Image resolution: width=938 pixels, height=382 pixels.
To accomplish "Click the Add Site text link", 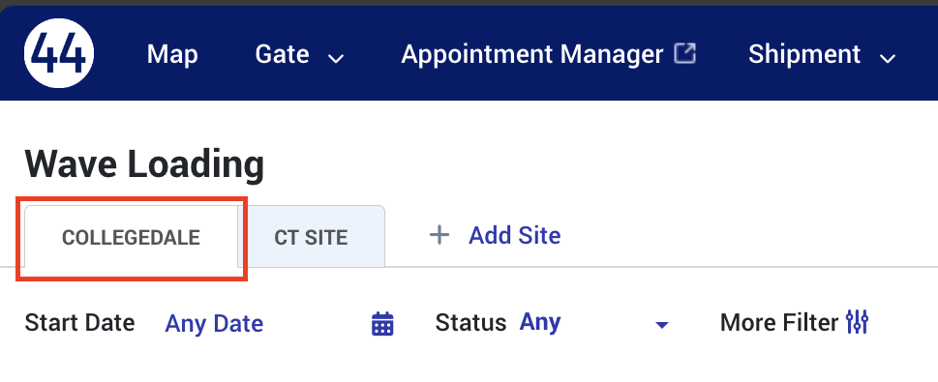I will click(x=514, y=235).
